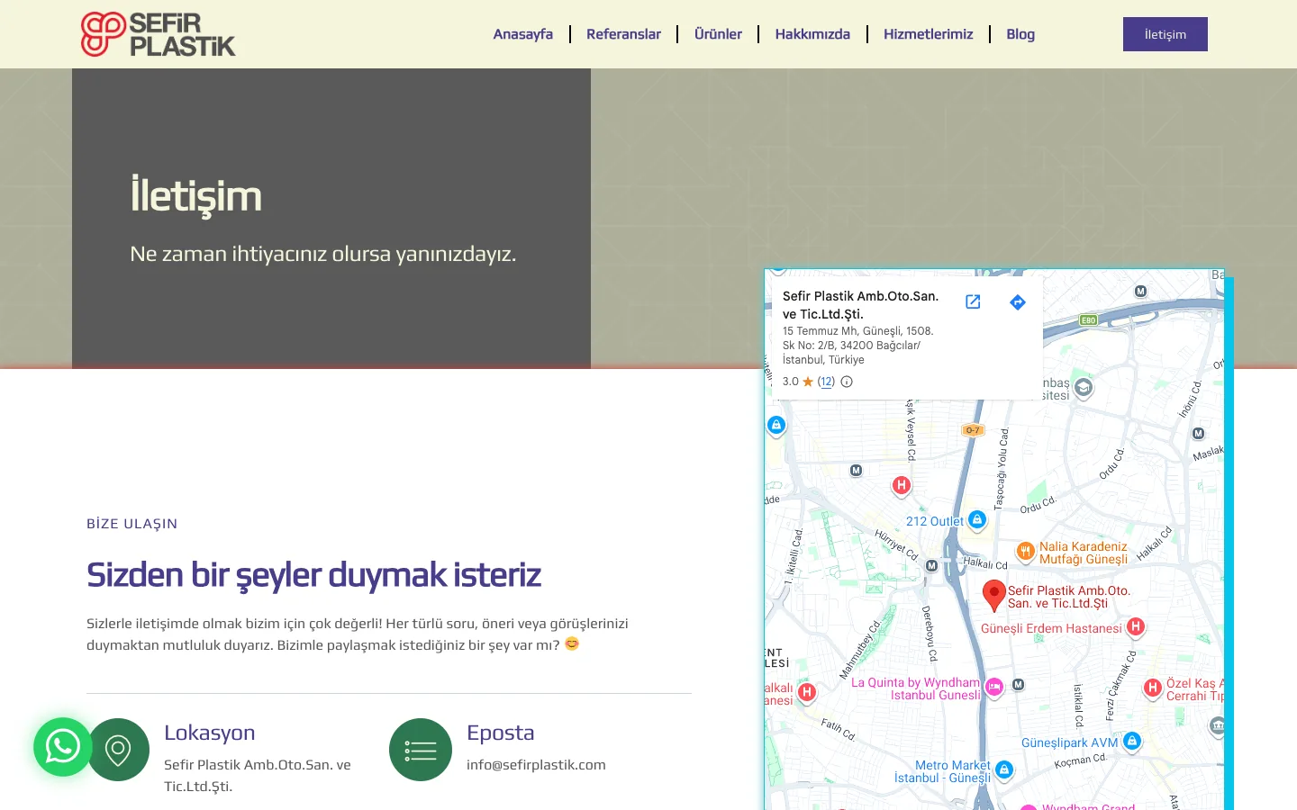Click the E80 highway badge on map

1089,320
